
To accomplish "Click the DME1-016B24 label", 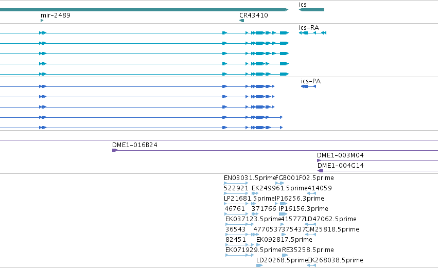I will 135,145.
